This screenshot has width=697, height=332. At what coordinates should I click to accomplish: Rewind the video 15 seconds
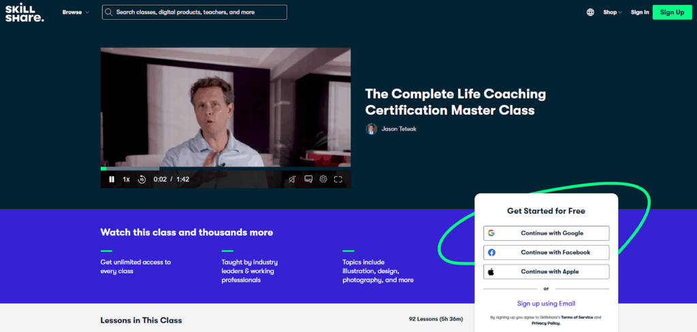click(142, 179)
